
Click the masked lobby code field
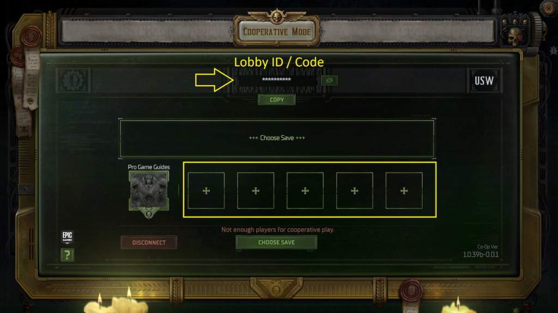276,80
